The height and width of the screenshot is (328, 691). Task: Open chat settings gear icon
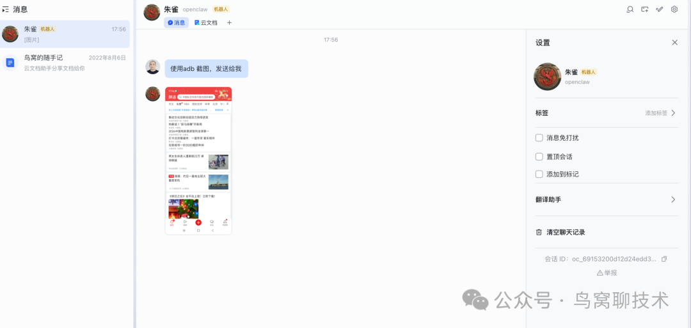(x=674, y=9)
